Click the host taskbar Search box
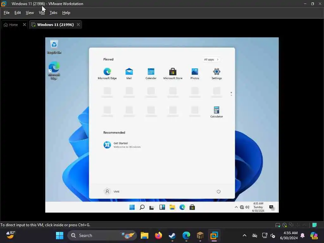The height and width of the screenshot is (243, 324). (102, 235)
